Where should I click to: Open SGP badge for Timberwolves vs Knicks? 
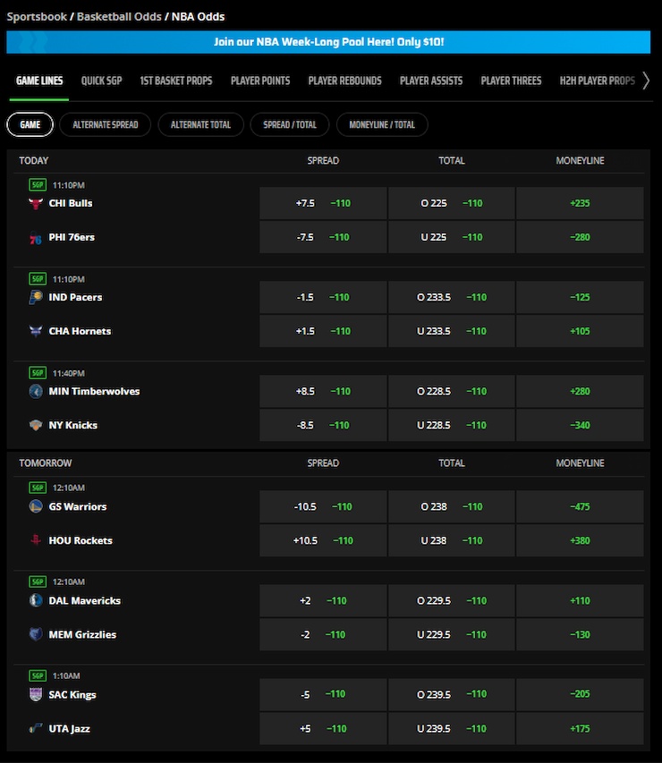tap(38, 373)
